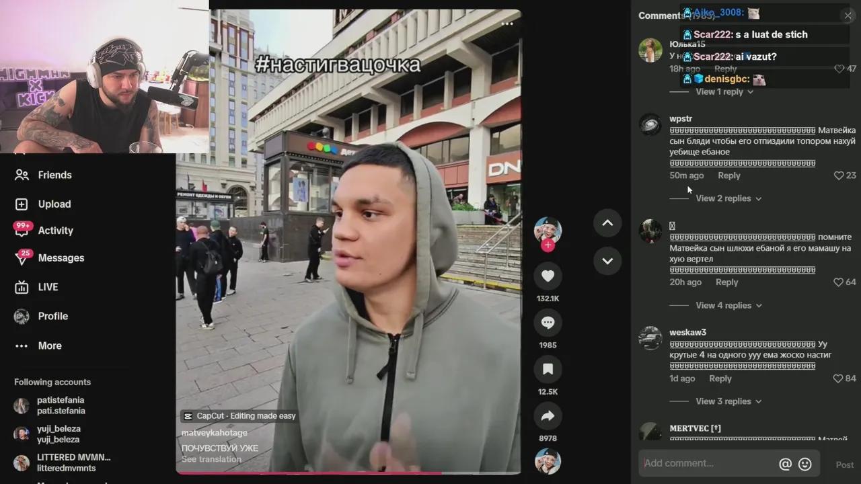
Task: Like the video with heart icon
Action: point(548,276)
